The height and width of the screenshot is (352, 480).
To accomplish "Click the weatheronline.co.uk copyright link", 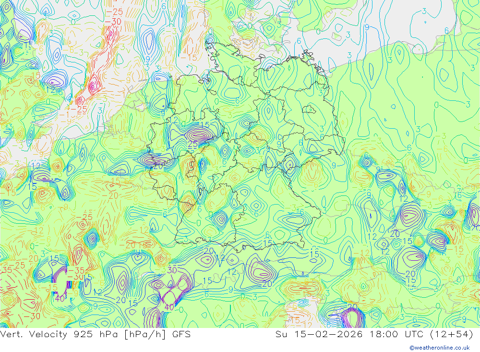I will pyautogui.click(x=440, y=347).
